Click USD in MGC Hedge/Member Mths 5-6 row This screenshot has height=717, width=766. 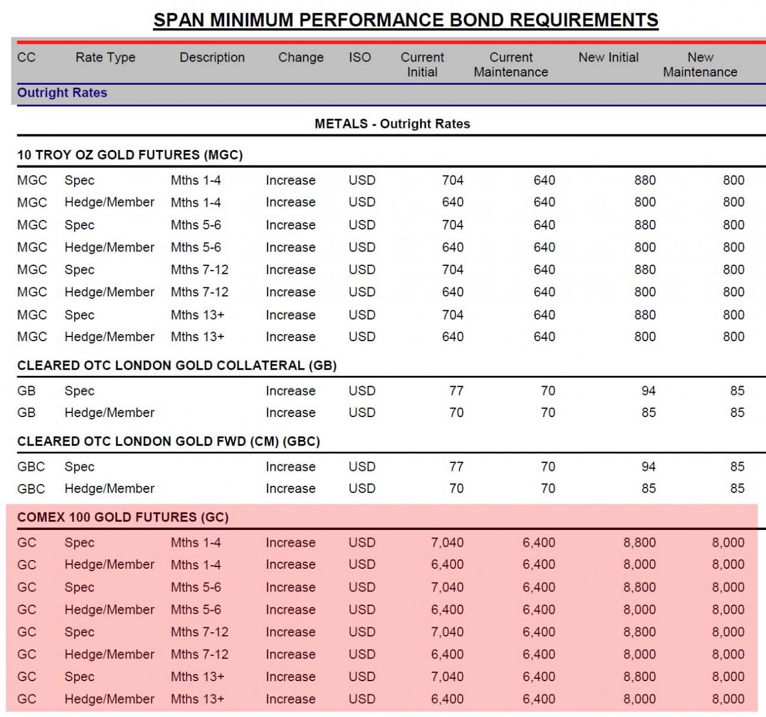pos(362,247)
